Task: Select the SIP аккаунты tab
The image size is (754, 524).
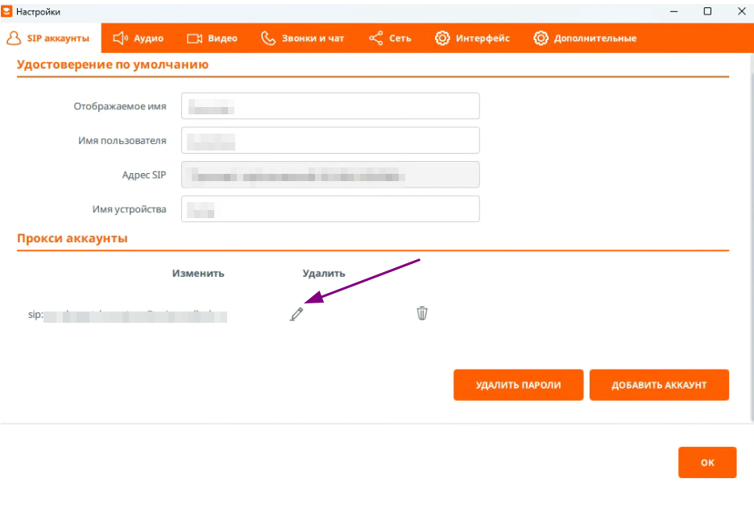Action: tap(48, 38)
